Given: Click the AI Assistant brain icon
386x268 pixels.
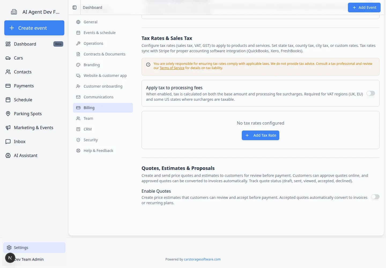Looking at the screenshot, I should pos(8,155).
